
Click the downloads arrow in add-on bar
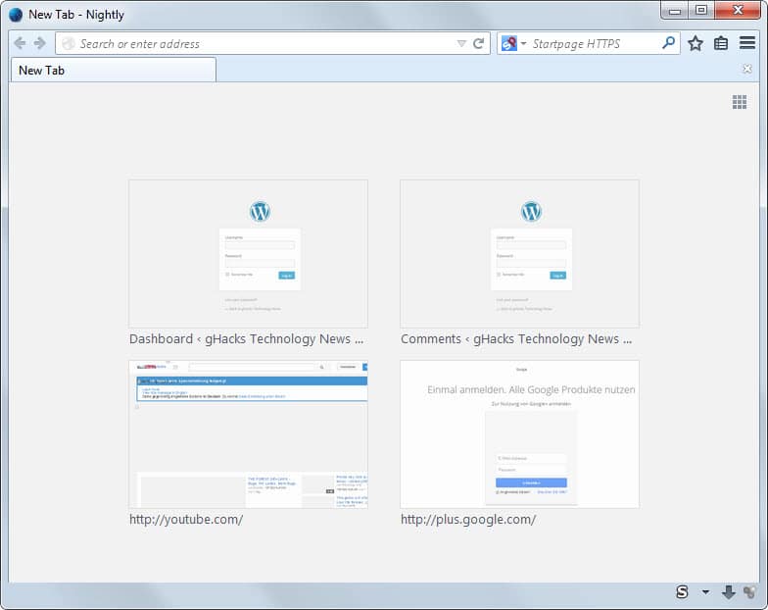[x=729, y=592]
